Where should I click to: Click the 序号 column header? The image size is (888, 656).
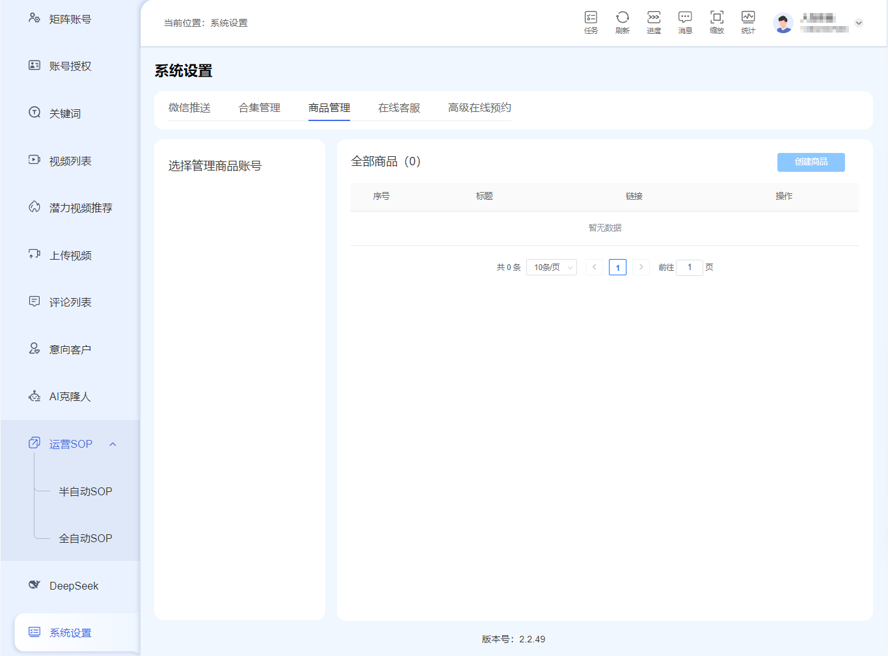pyautogui.click(x=382, y=197)
